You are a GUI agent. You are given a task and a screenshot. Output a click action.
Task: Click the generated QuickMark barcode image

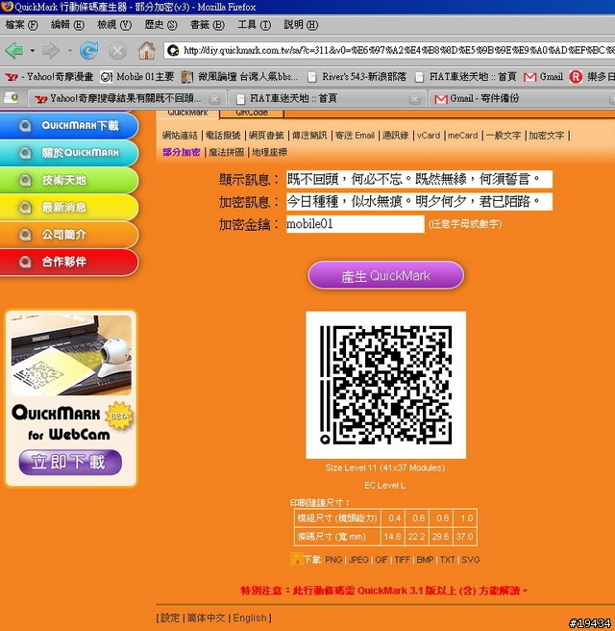click(x=386, y=385)
